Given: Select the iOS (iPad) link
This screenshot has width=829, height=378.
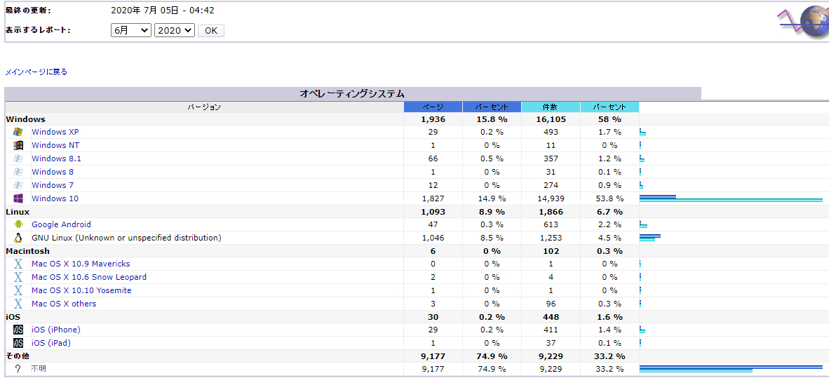Looking at the screenshot, I should point(51,343).
